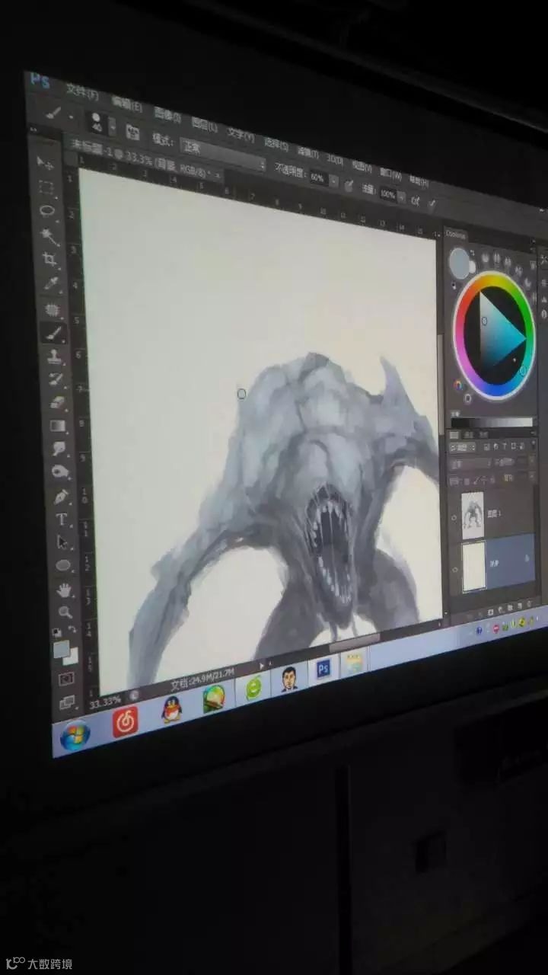Select the Eyedropper tool
The width and height of the screenshot is (548, 975).
pos(52,284)
